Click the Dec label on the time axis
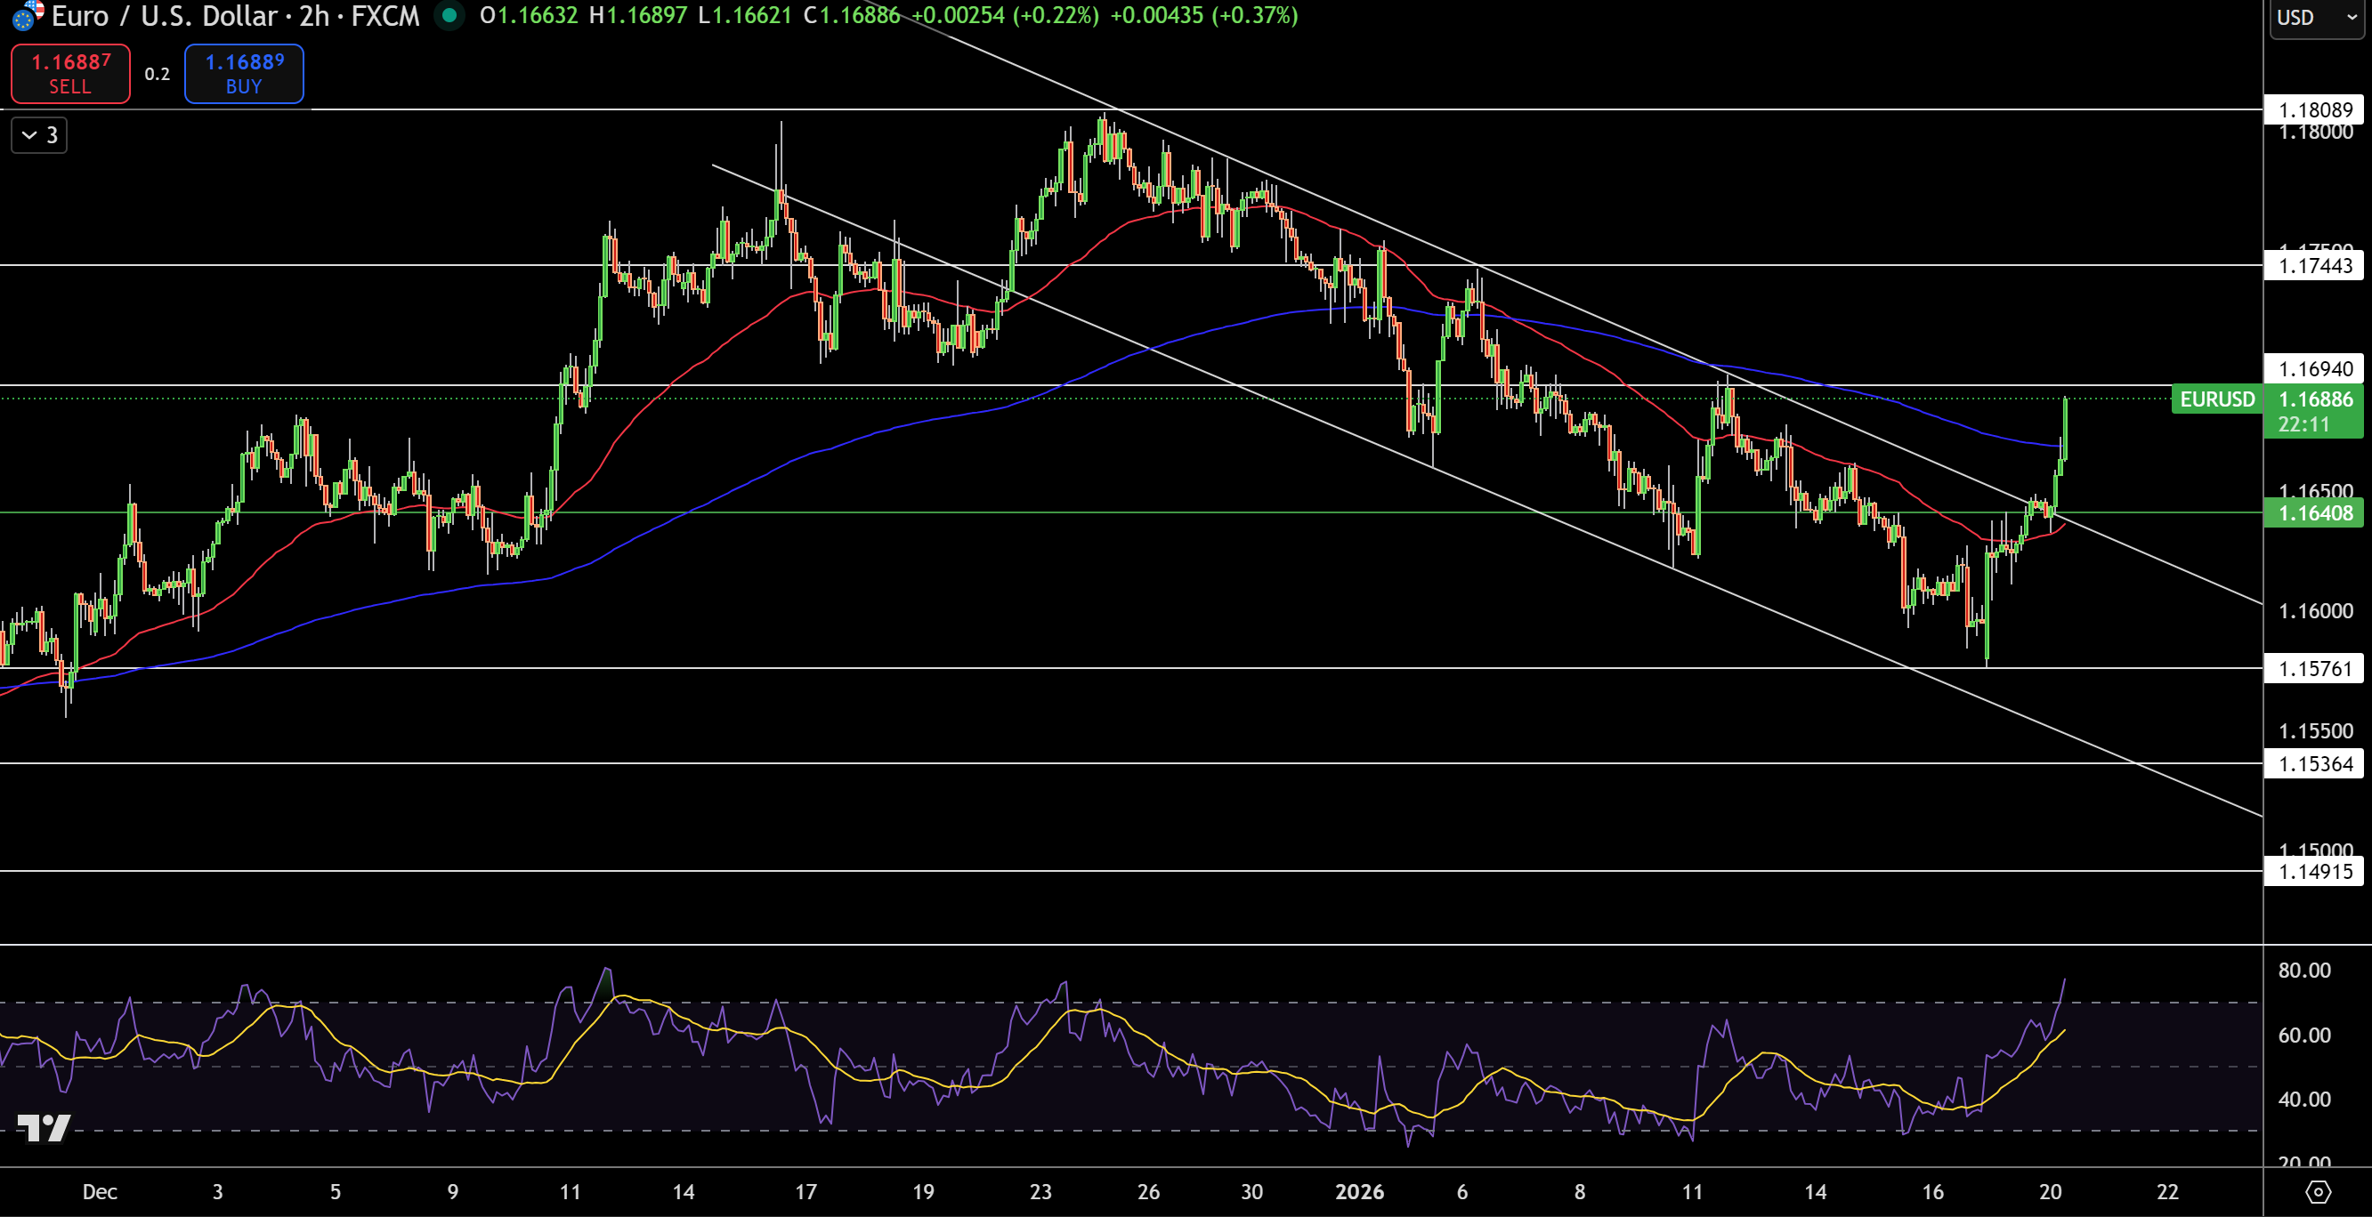2372x1217 pixels. (100, 1192)
